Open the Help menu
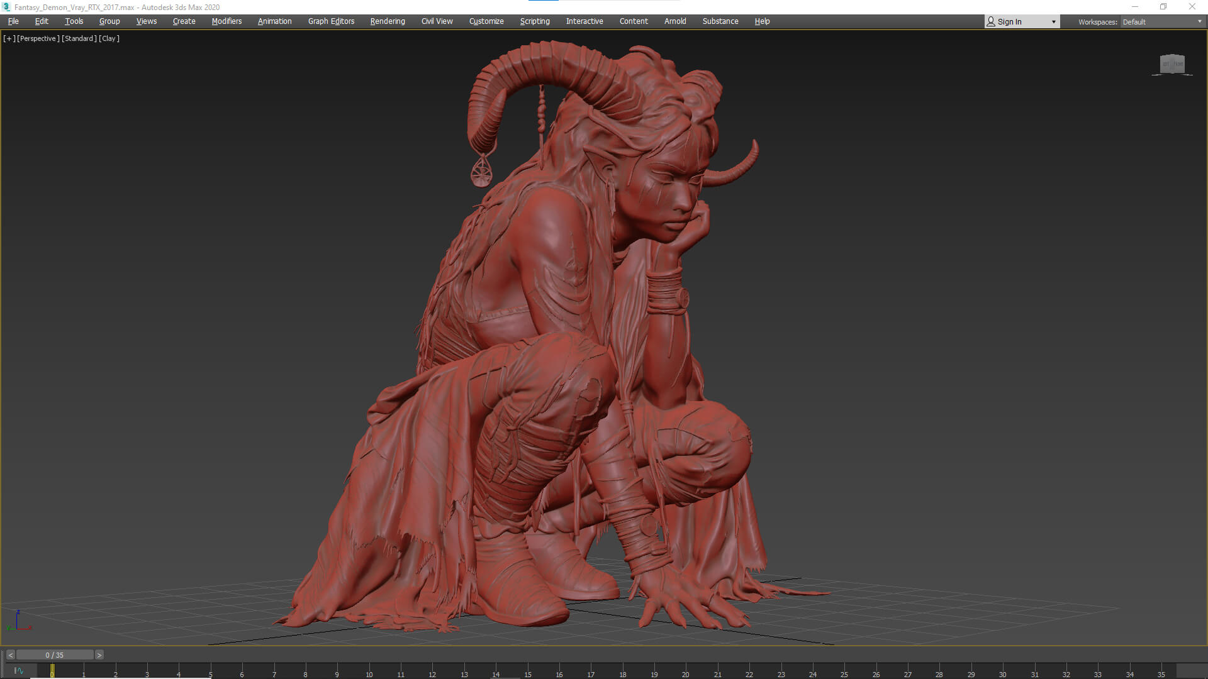1208x679 pixels. pyautogui.click(x=762, y=21)
